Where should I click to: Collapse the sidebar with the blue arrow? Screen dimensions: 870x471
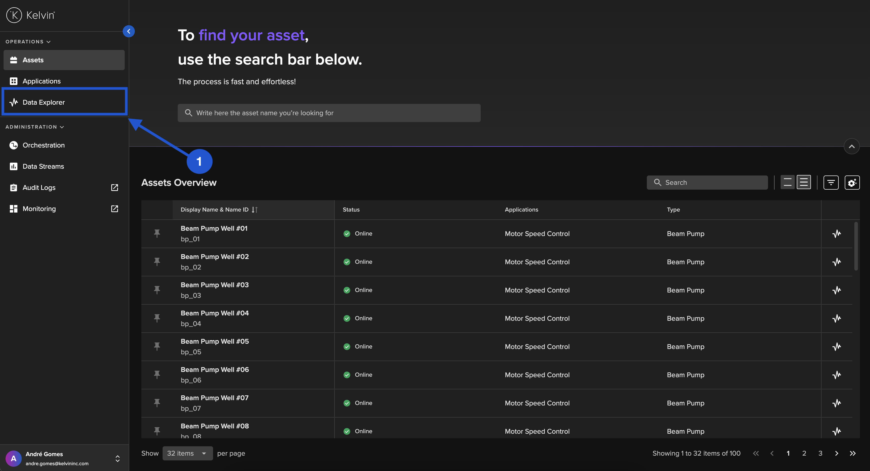(x=129, y=31)
